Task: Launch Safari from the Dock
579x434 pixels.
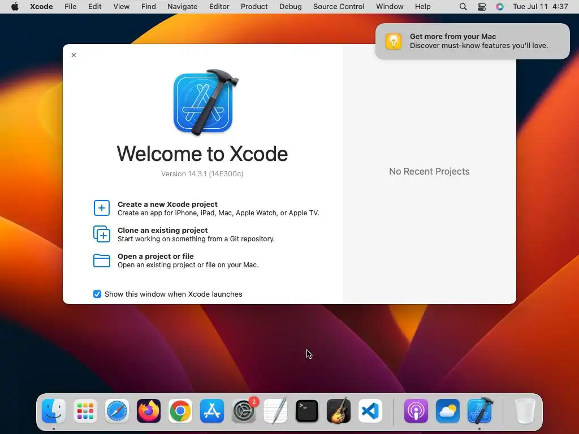Action: point(117,411)
